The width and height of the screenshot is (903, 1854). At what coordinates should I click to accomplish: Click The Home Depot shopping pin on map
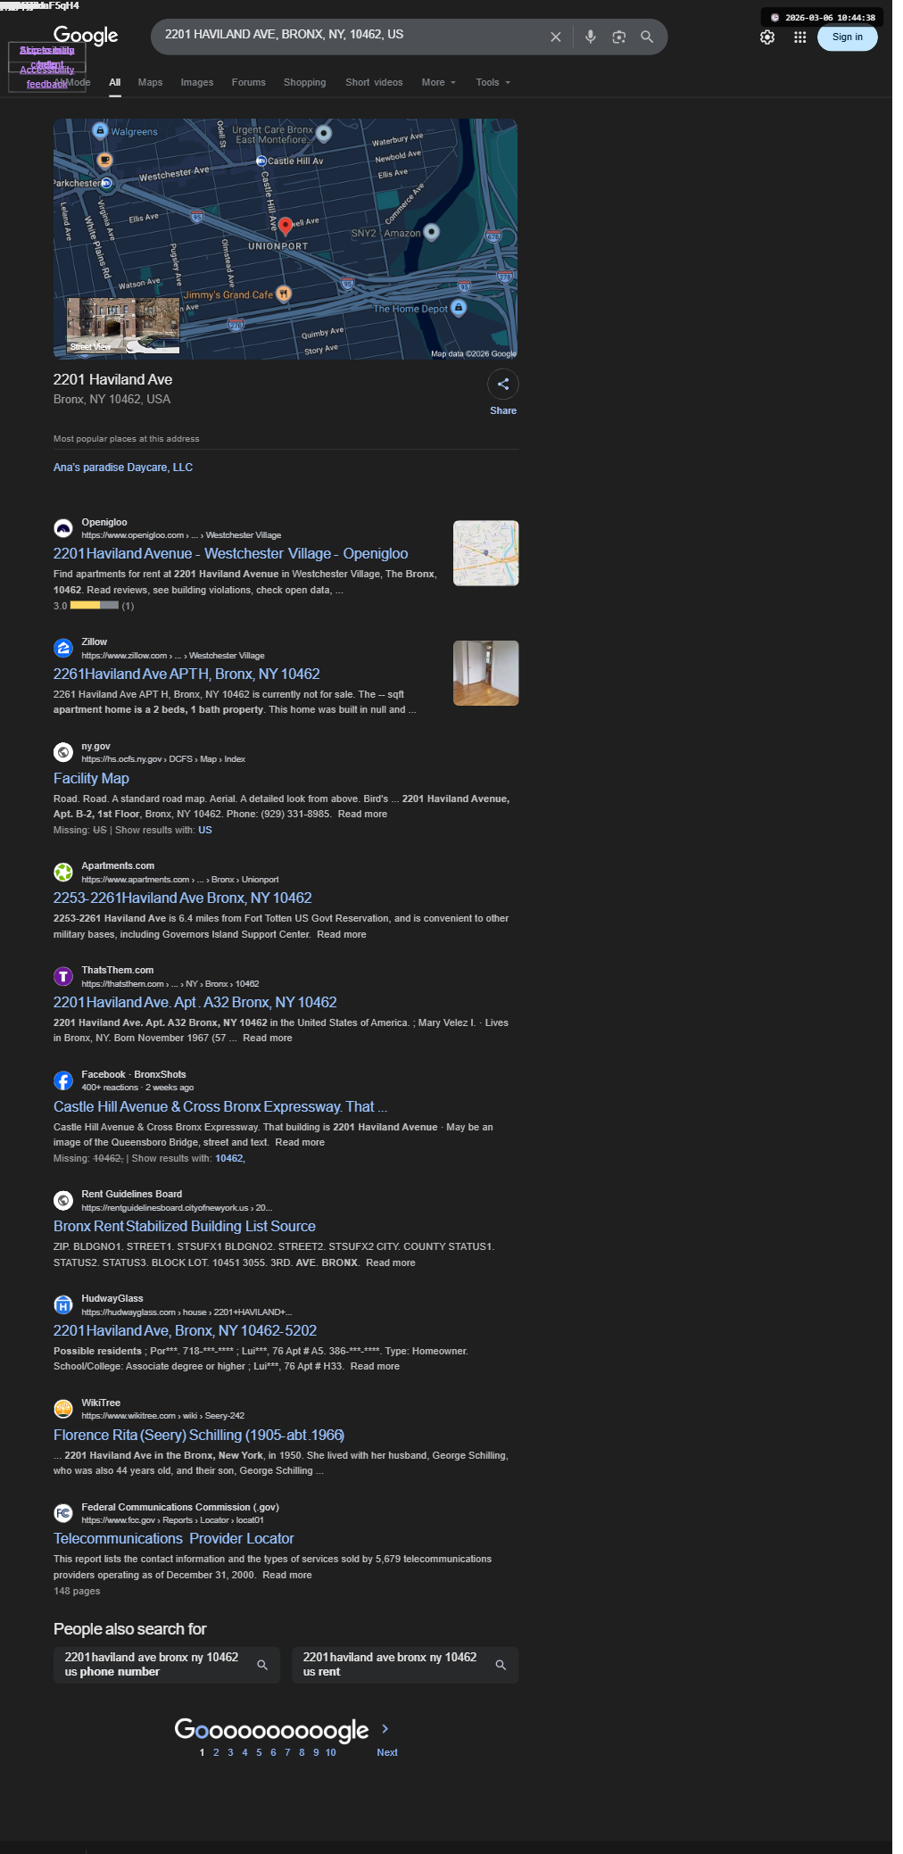coord(459,308)
